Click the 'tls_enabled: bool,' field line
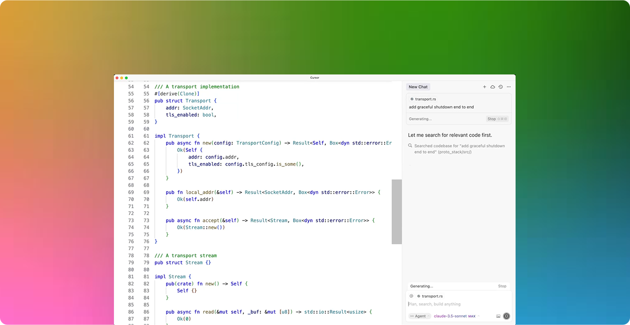This screenshot has height=325, width=630. click(191, 115)
